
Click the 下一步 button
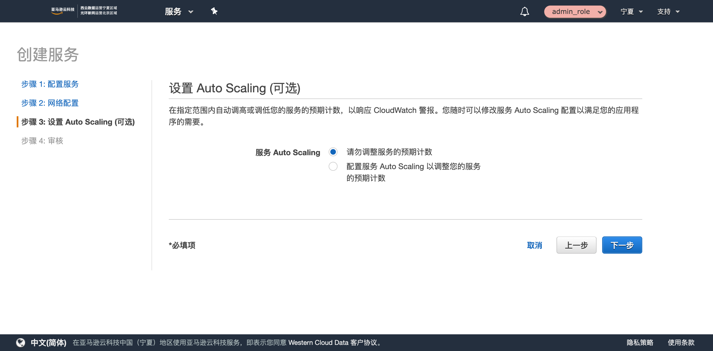pyautogui.click(x=622, y=245)
